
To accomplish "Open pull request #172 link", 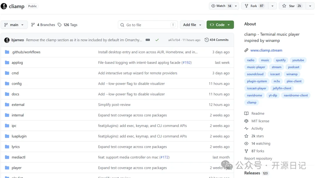I will pos(164,157).
